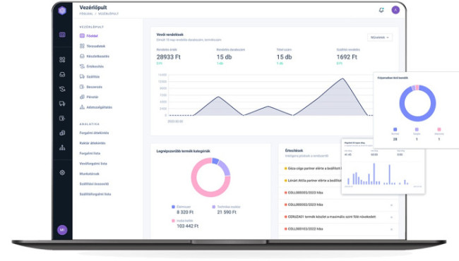Open the Műveletek dropdown

[x=380, y=37]
